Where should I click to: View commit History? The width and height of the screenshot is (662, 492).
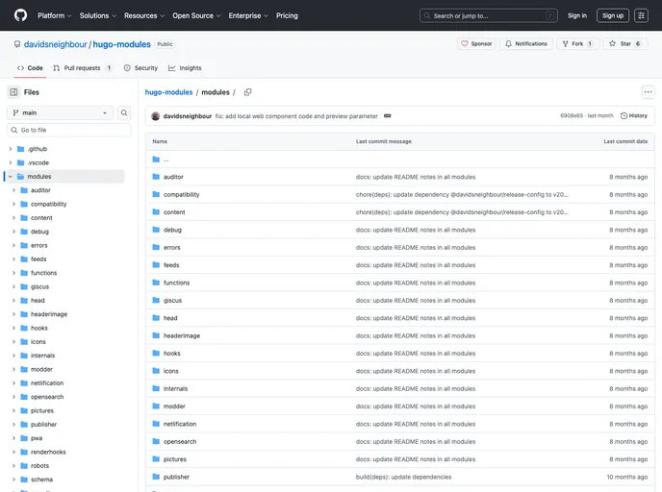[634, 116]
